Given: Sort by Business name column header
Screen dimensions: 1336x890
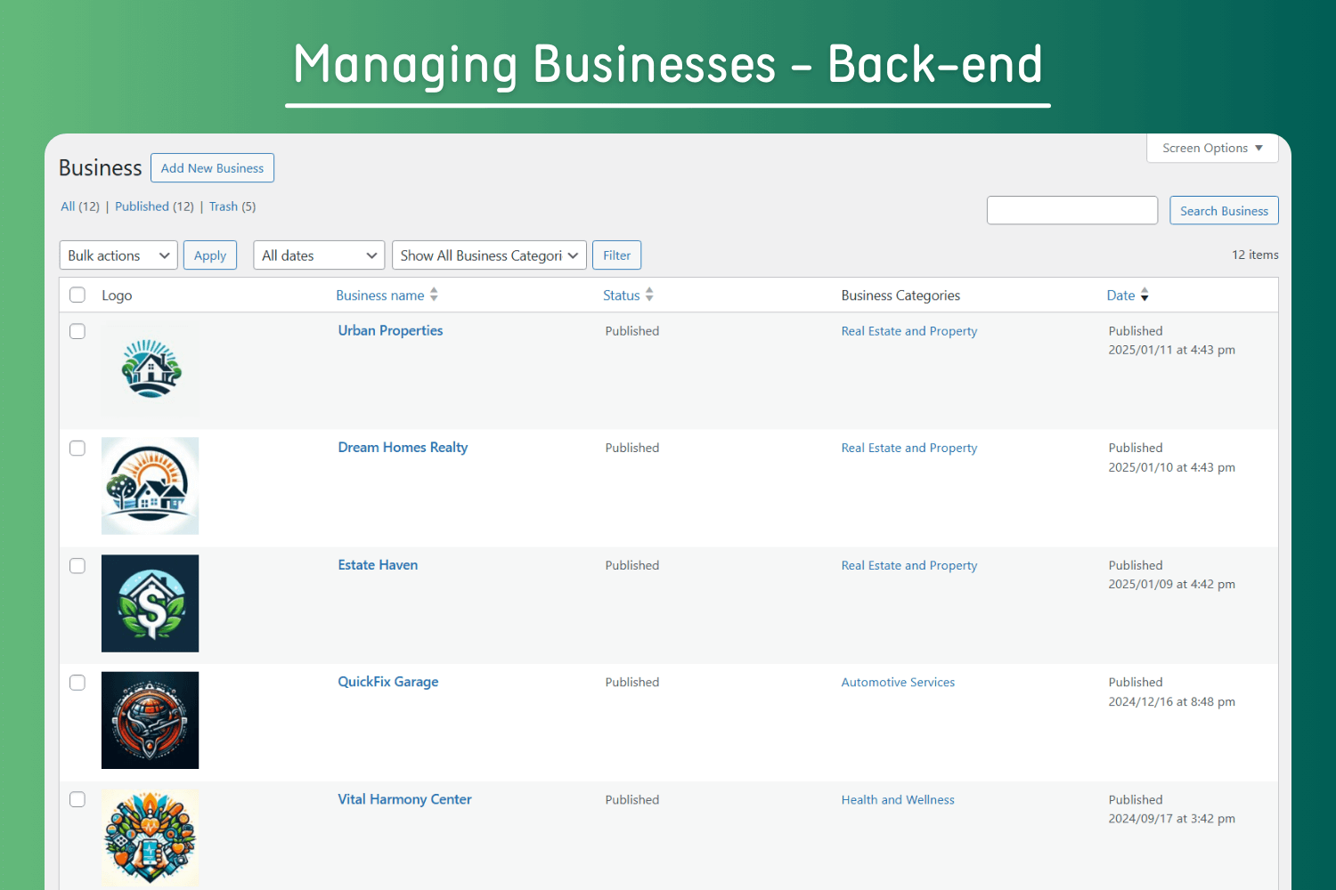Looking at the screenshot, I should tap(380, 295).
